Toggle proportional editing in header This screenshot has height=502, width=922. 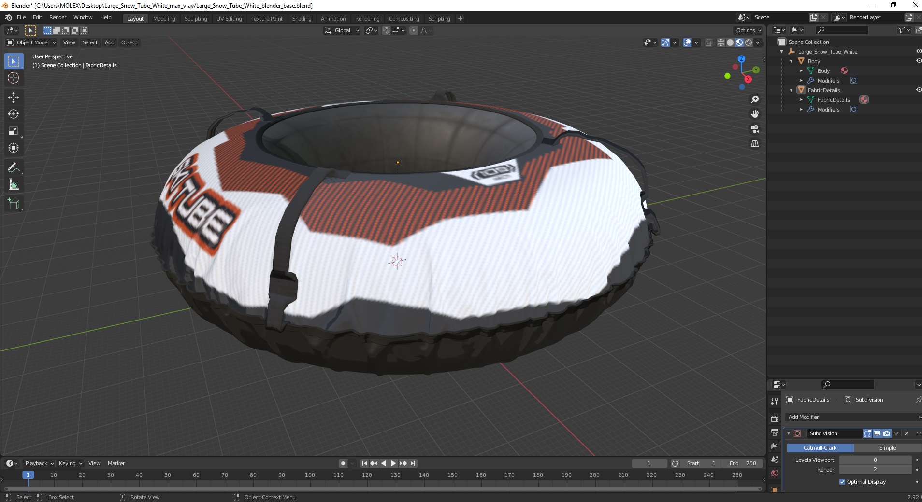coord(414,30)
